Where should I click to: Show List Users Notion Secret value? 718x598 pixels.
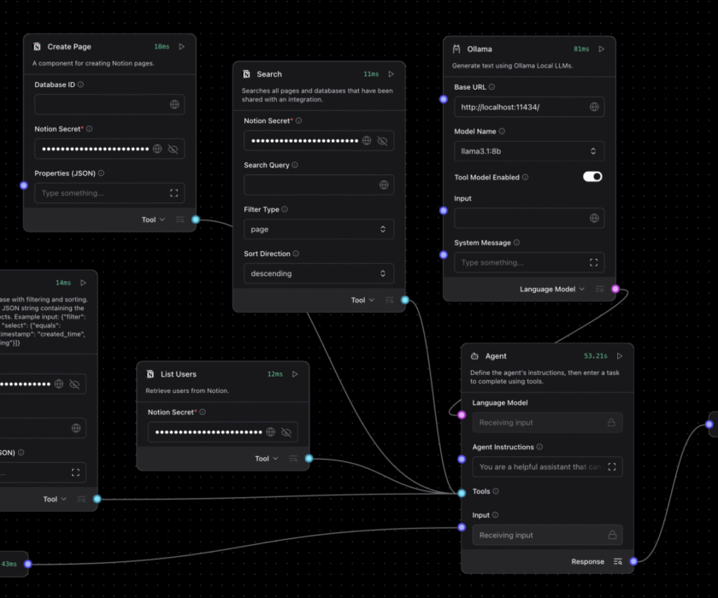click(286, 432)
